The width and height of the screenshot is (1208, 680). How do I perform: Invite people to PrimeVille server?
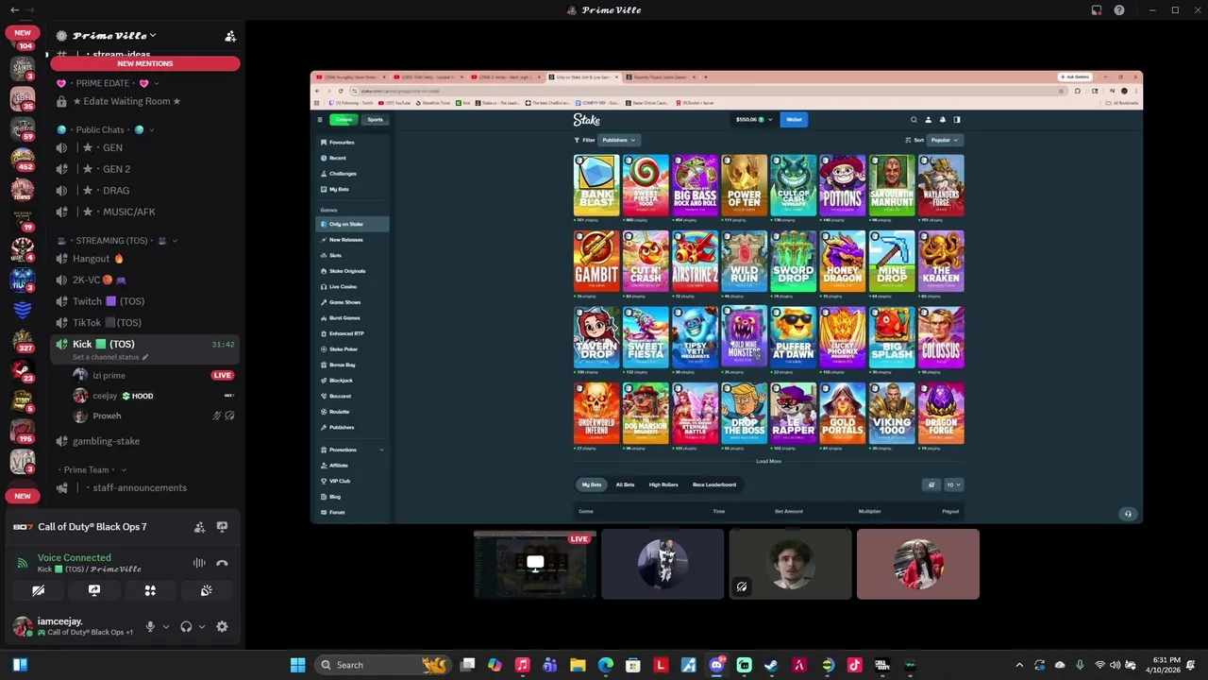pos(230,36)
